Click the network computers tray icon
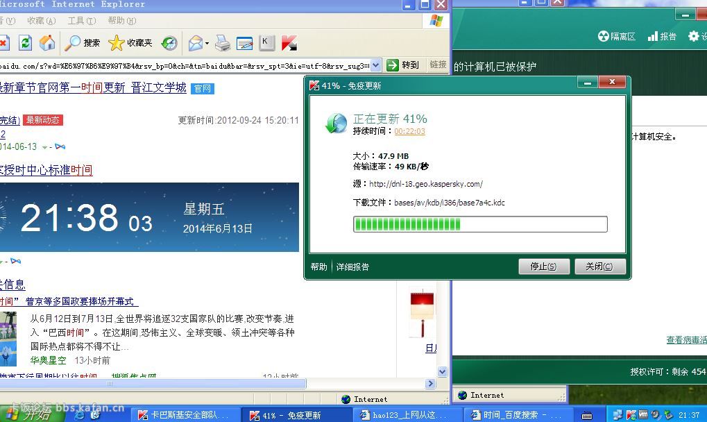This screenshot has width=707, height=422. coord(619,415)
